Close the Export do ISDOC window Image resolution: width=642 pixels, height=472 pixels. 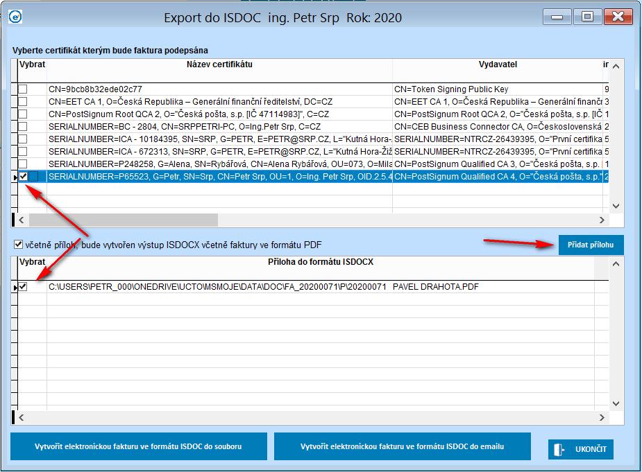coord(618,17)
